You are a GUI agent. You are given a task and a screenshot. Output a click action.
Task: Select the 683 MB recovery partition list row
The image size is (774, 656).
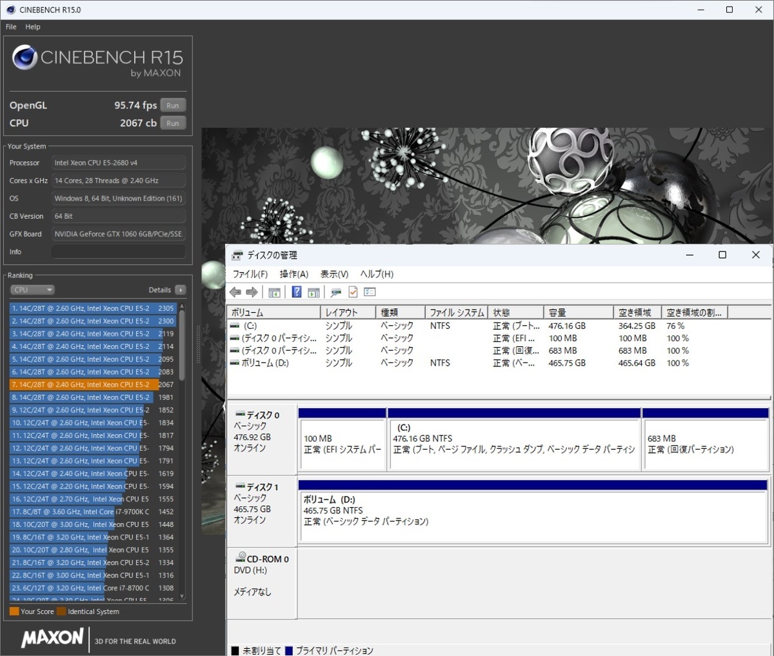click(x=477, y=351)
